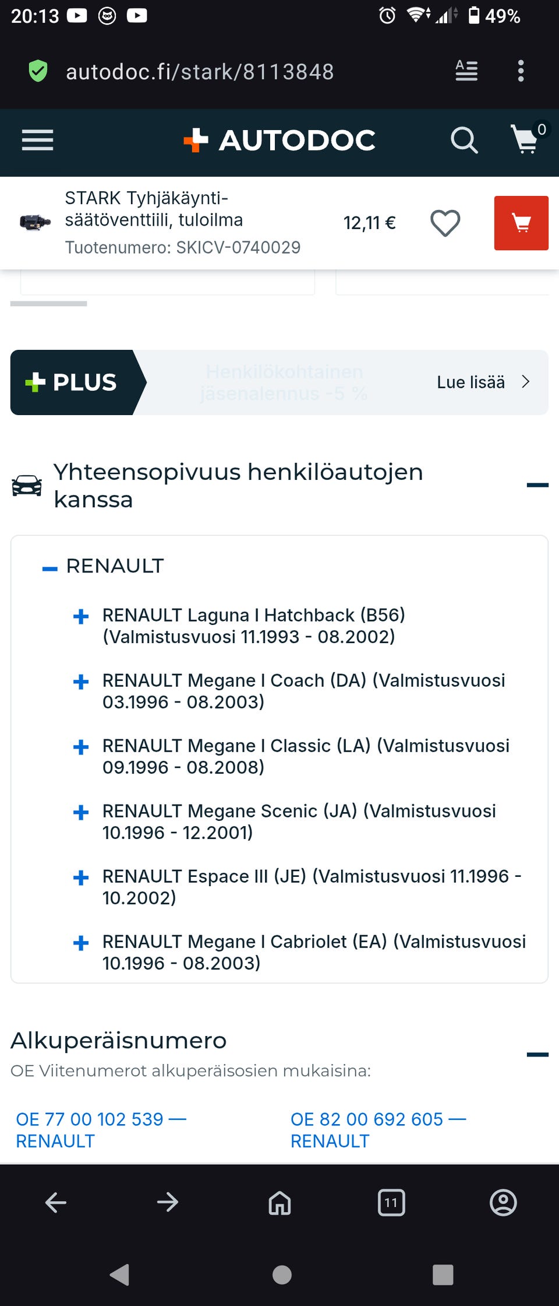Collapse the Alkuperäisnumero section
Image resolution: width=559 pixels, height=1306 pixels.
click(537, 1054)
